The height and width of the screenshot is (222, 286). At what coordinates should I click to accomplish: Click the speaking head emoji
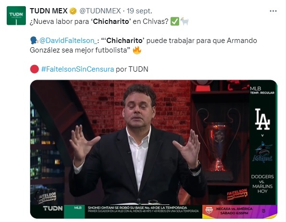[34, 41]
